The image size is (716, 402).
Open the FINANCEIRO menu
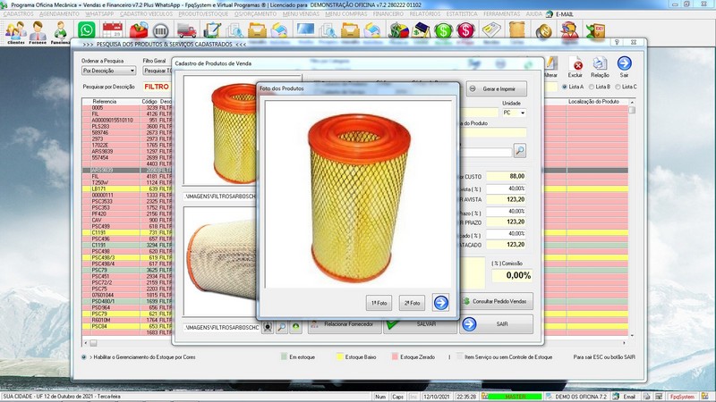point(388,14)
